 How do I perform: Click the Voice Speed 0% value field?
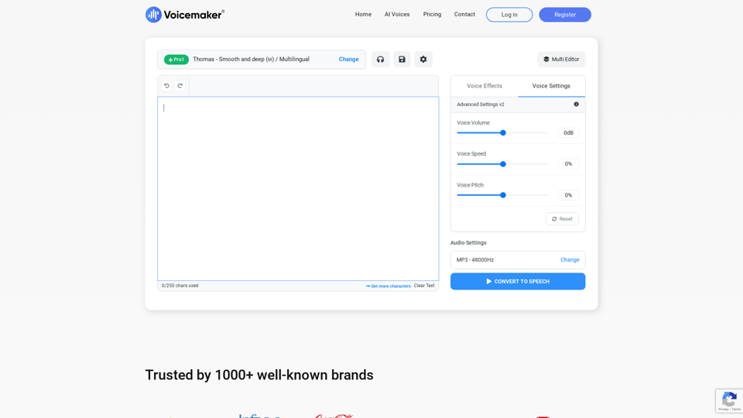pyautogui.click(x=568, y=164)
